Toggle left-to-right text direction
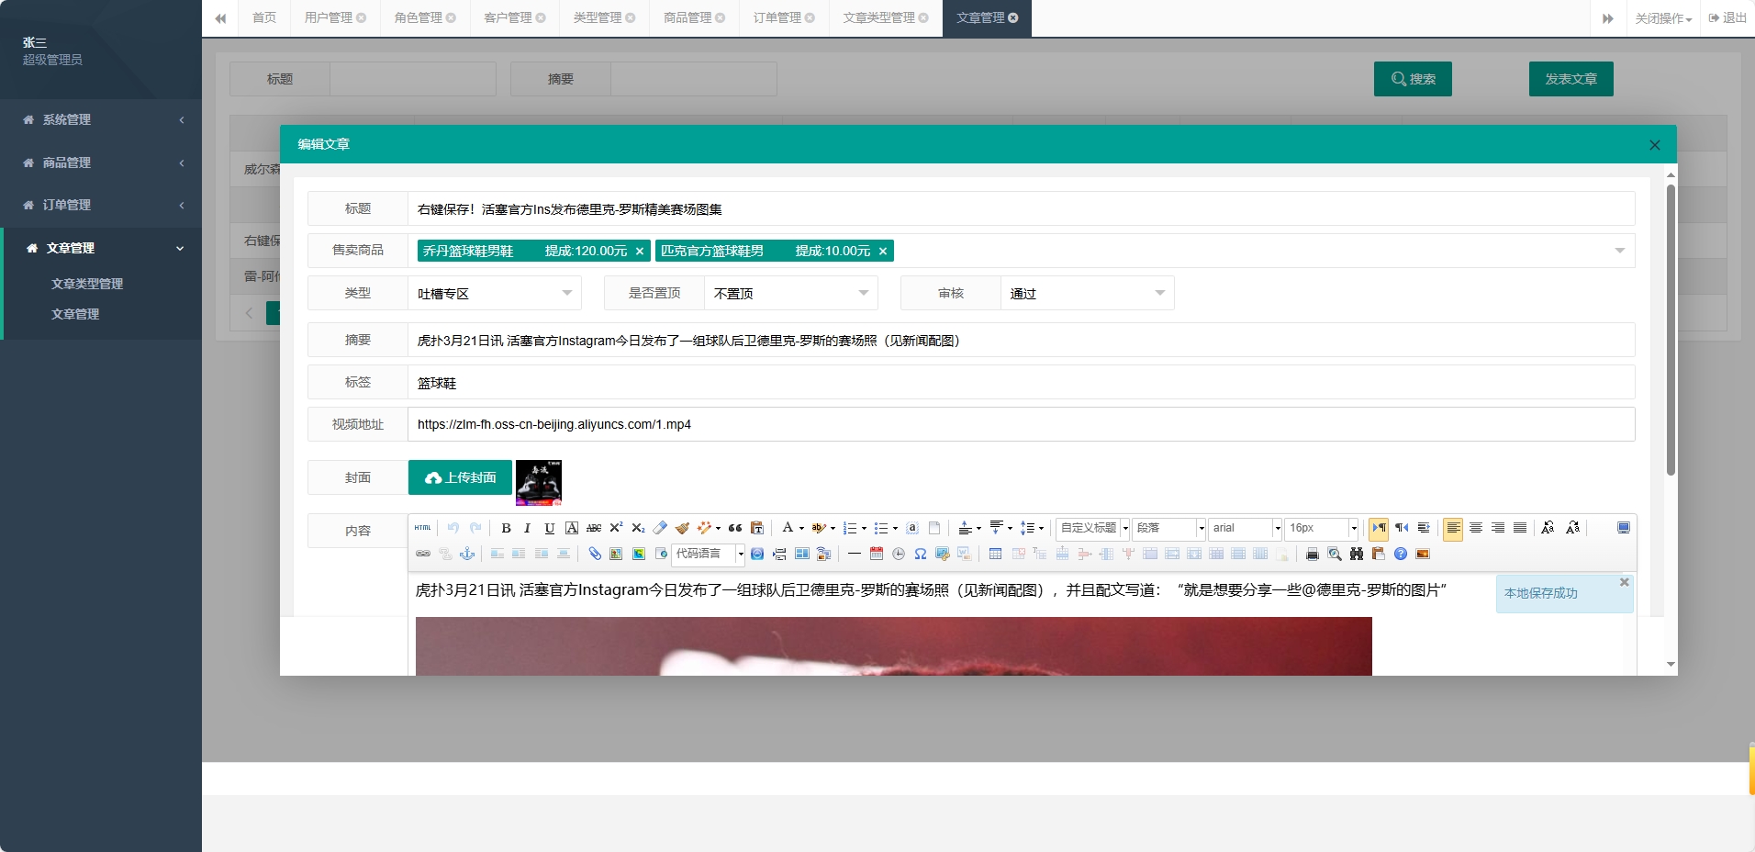 [1379, 528]
